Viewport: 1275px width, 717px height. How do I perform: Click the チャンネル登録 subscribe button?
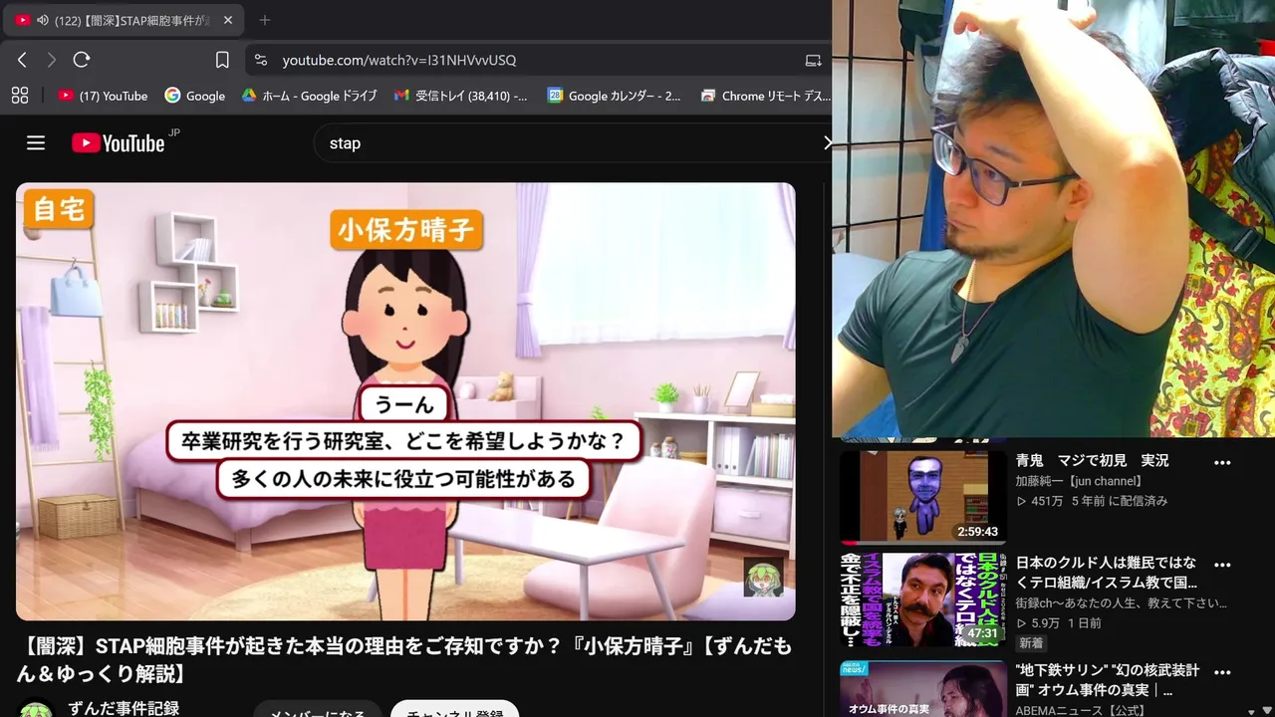coord(455,710)
